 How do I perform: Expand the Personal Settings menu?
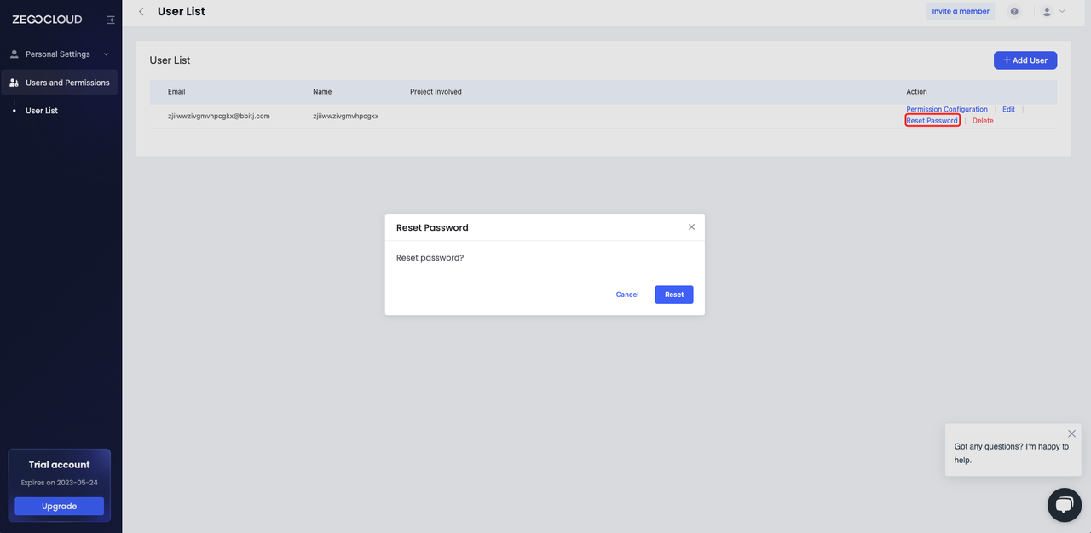click(x=60, y=54)
